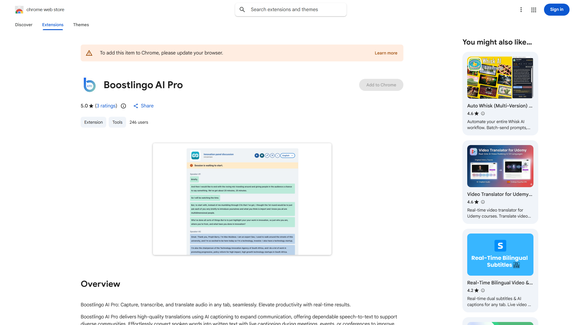Open the Google apps launcher grid
The image size is (578, 325).
pyautogui.click(x=533, y=10)
